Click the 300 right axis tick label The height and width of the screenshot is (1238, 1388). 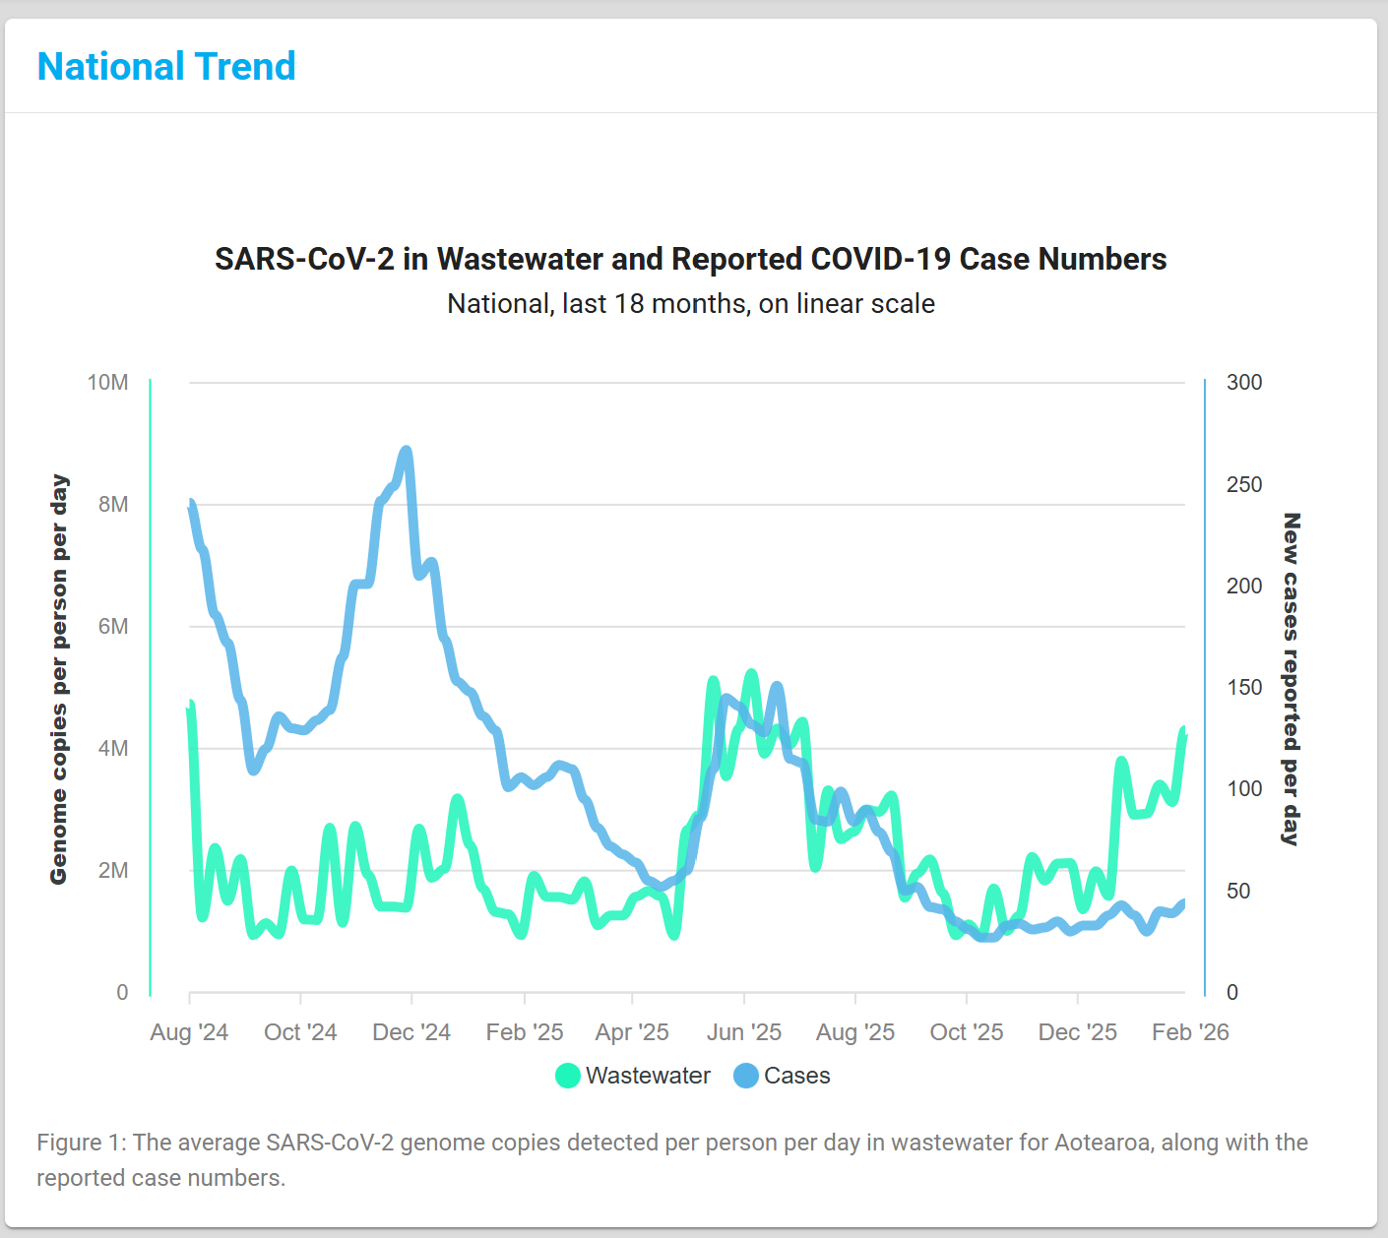click(x=1243, y=383)
